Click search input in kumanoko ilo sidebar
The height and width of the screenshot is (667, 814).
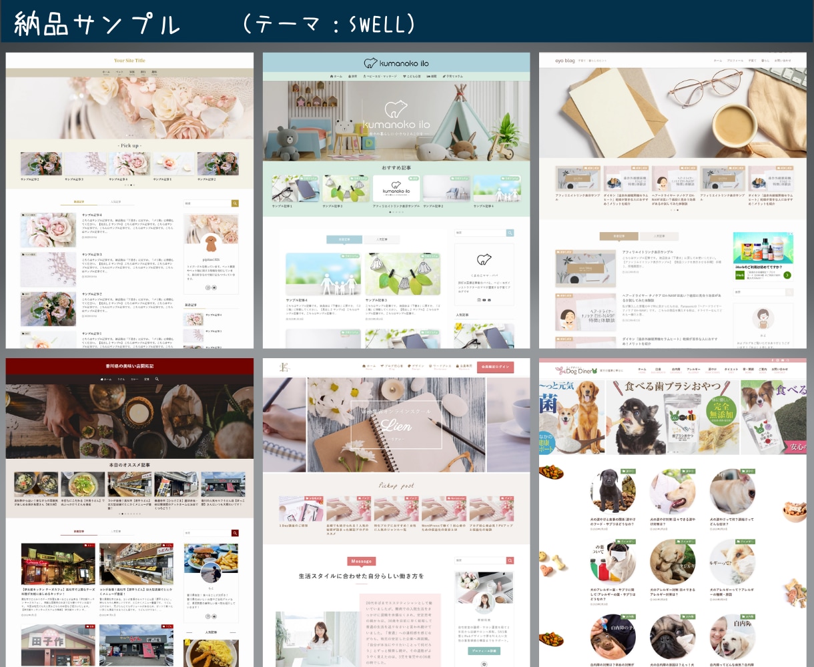(480, 233)
